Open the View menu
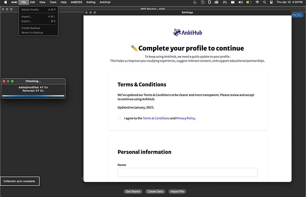The width and height of the screenshot is (306, 197). [42, 2]
